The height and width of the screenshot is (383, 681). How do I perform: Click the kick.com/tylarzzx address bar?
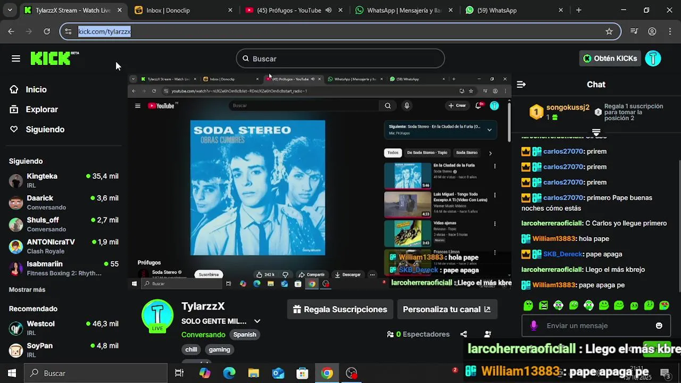coord(340,31)
